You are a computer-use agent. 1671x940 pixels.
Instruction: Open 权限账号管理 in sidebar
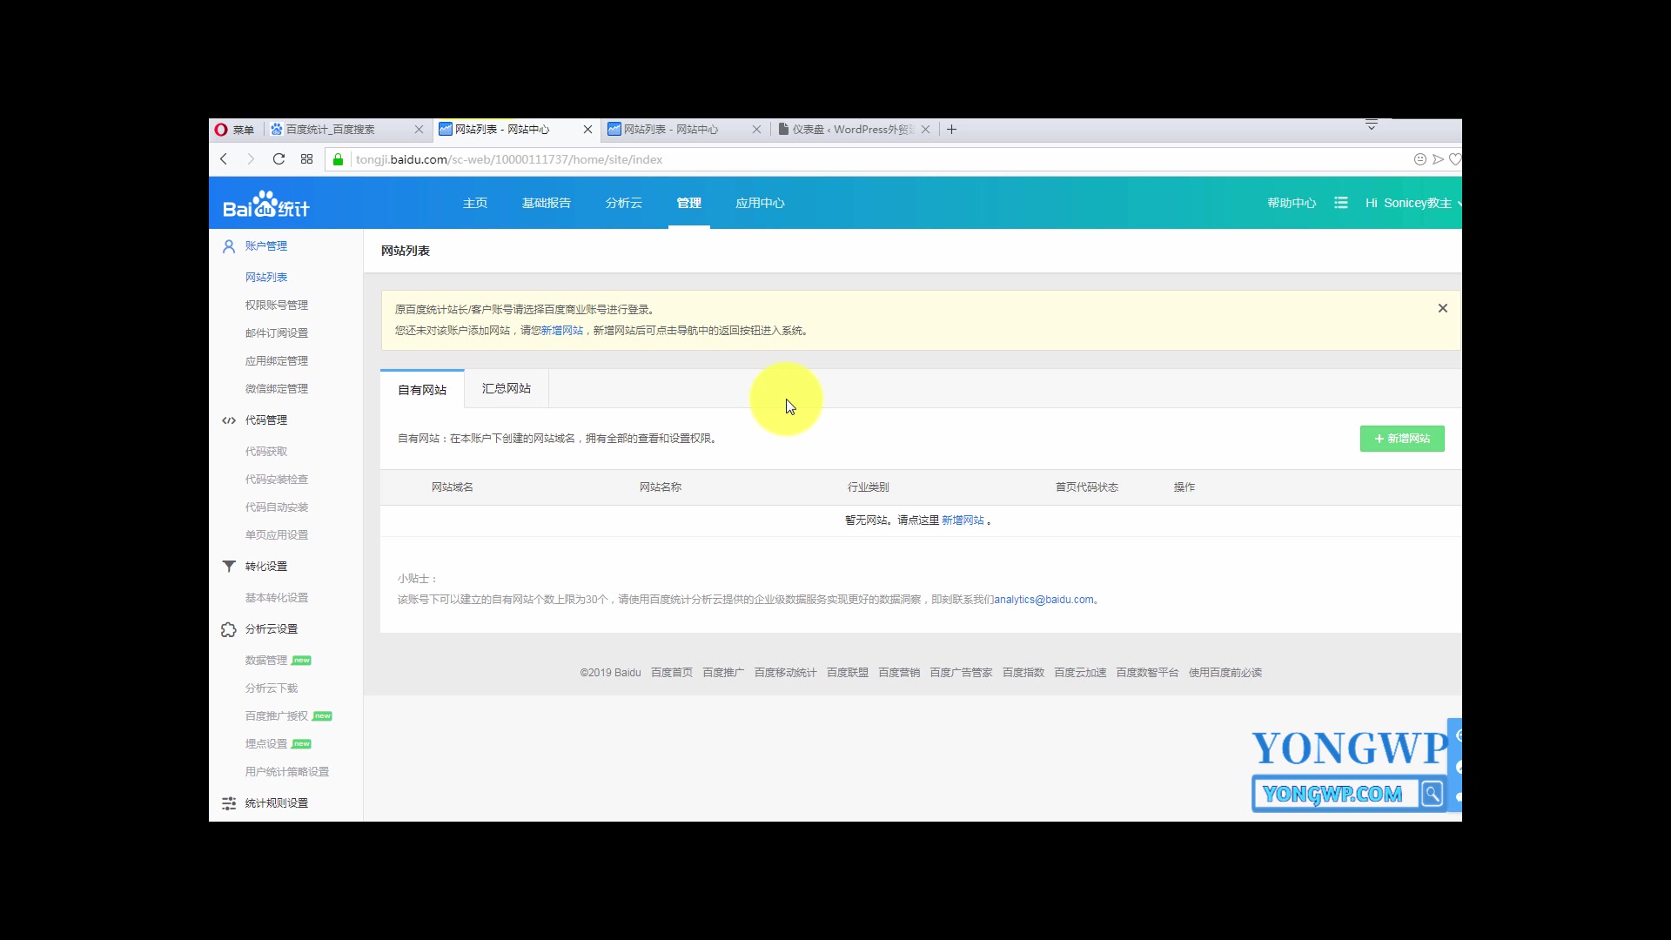tap(277, 305)
